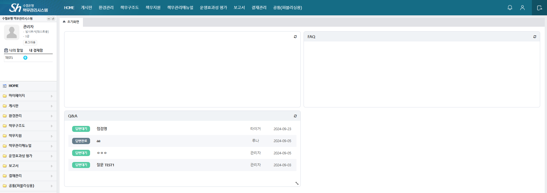
Task: Open the Q&A post titled 질문 TEST1
Action: click(x=105, y=165)
